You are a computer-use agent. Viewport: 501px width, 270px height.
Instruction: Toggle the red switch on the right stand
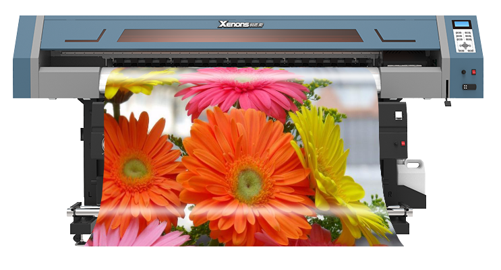[403, 143]
